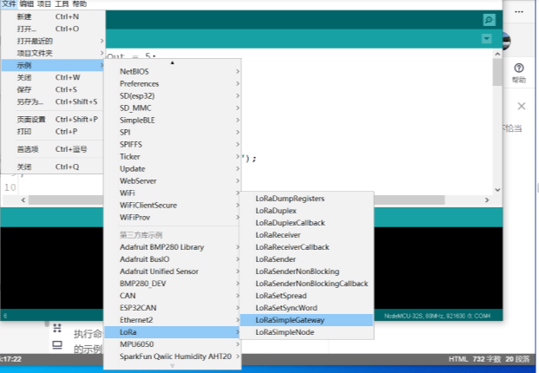
Task: Open MPU6050 examples submenu
Action: click(x=173, y=344)
